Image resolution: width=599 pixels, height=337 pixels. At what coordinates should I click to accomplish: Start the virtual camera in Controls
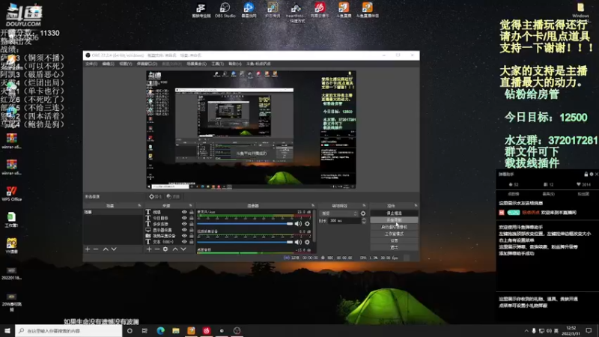click(x=394, y=227)
